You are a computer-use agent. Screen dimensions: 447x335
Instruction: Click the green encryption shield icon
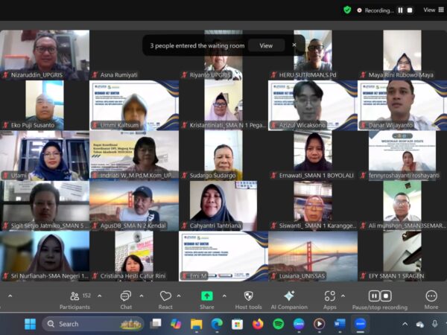(347, 10)
